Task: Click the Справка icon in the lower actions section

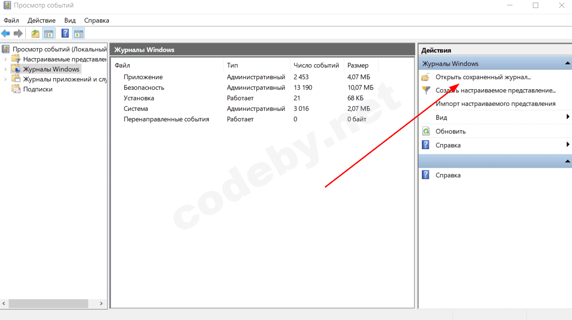Action: point(425,175)
